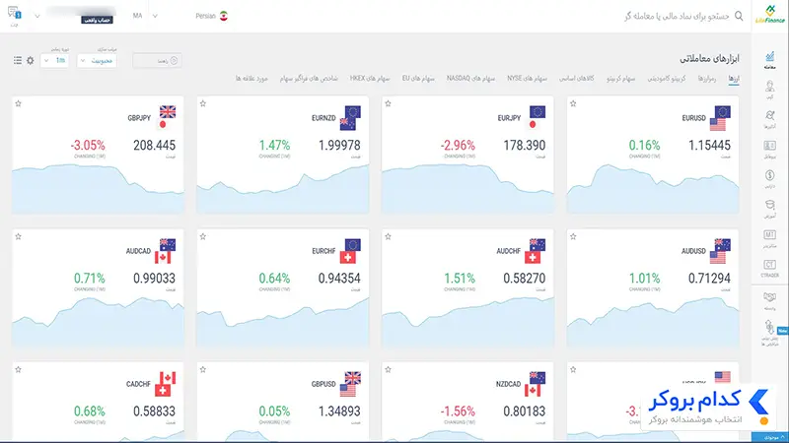Select the NYSE stocks tab
Image resolution: width=789 pixels, height=443 pixels.
[x=527, y=79]
